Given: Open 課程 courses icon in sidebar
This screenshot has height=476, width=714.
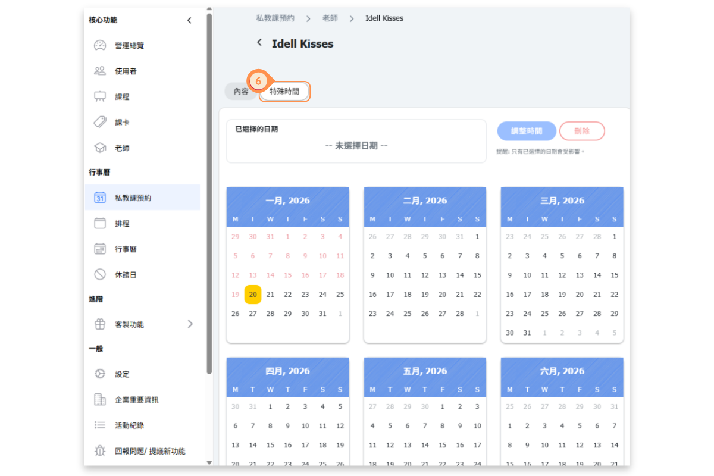Looking at the screenshot, I should [100, 96].
